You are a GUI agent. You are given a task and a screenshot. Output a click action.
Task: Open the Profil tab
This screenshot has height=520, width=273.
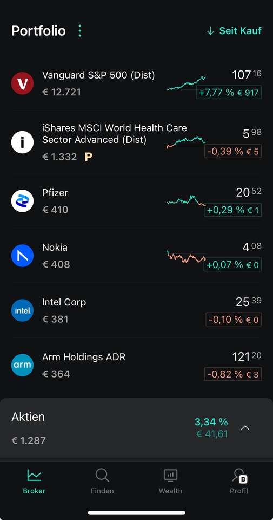tap(238, 481)
